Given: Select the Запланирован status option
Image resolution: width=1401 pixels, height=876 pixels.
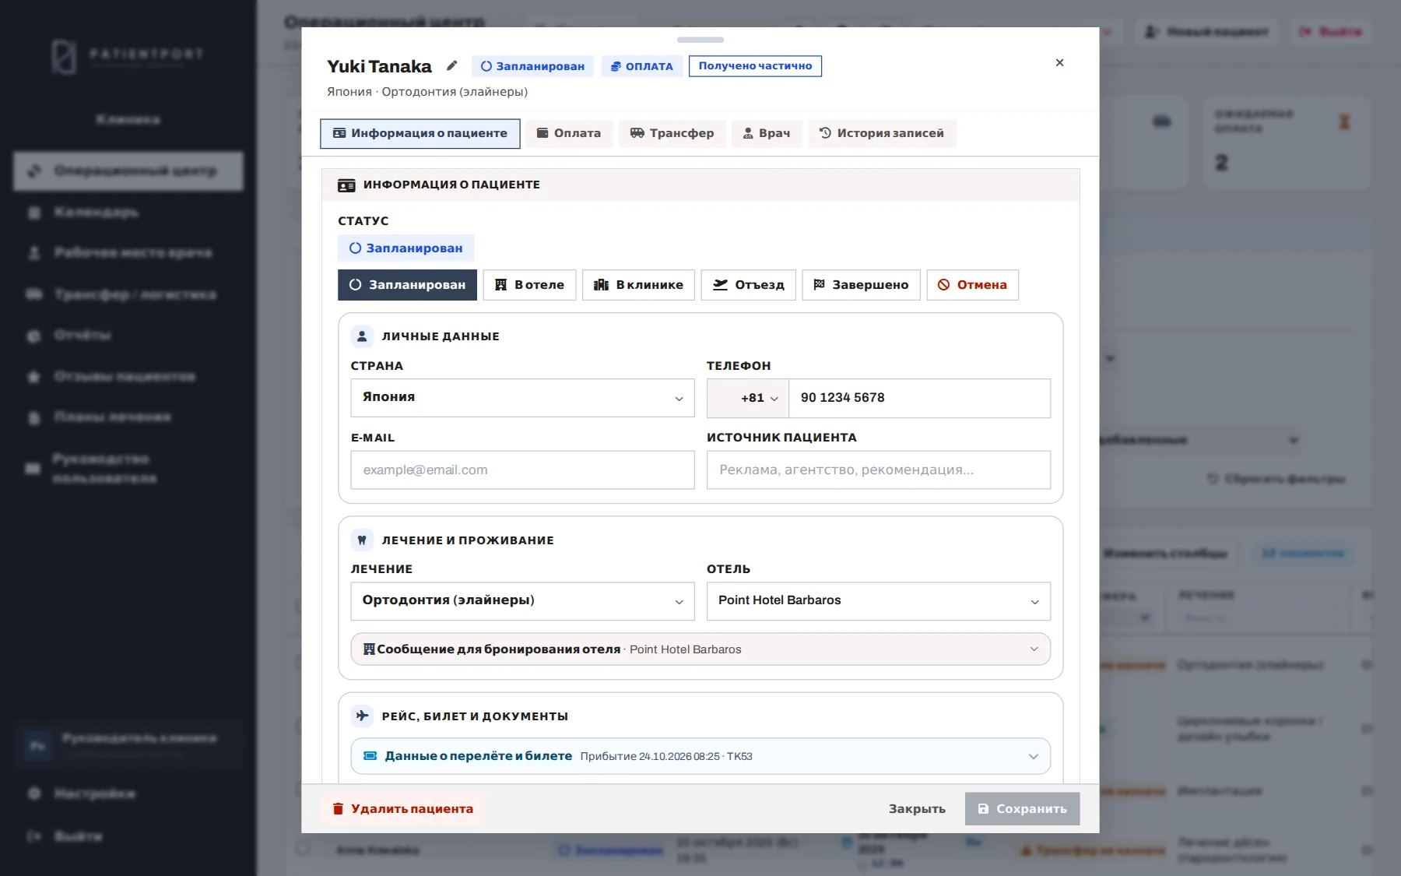Looking at the screenshot, I should pyautogui.click(x=407, y=285).
